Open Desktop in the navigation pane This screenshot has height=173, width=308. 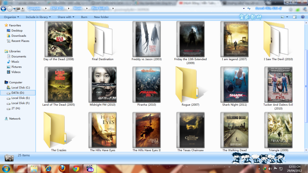17,31
